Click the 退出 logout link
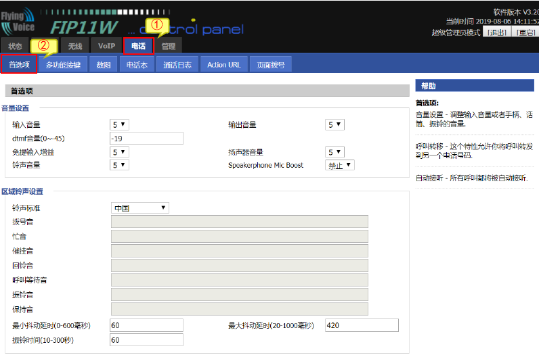This screenshot has height=359, width=539. (x=498, y=32)
